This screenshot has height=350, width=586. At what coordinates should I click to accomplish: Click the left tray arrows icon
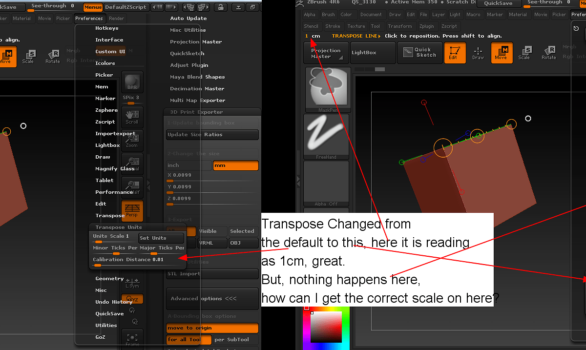157,7
